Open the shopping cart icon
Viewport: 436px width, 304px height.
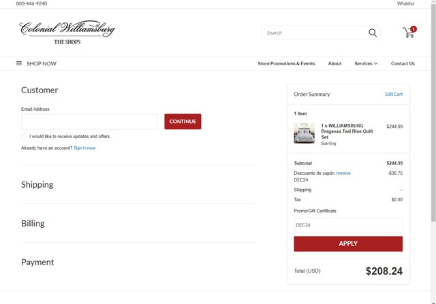408,33
